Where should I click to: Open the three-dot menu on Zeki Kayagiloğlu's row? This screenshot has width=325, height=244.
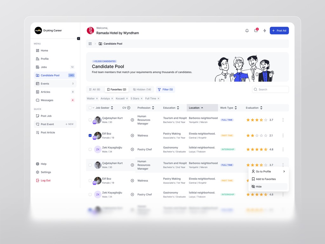[x=283, y=149]
